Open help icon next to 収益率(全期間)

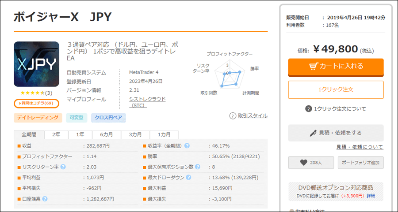[187, 146]
